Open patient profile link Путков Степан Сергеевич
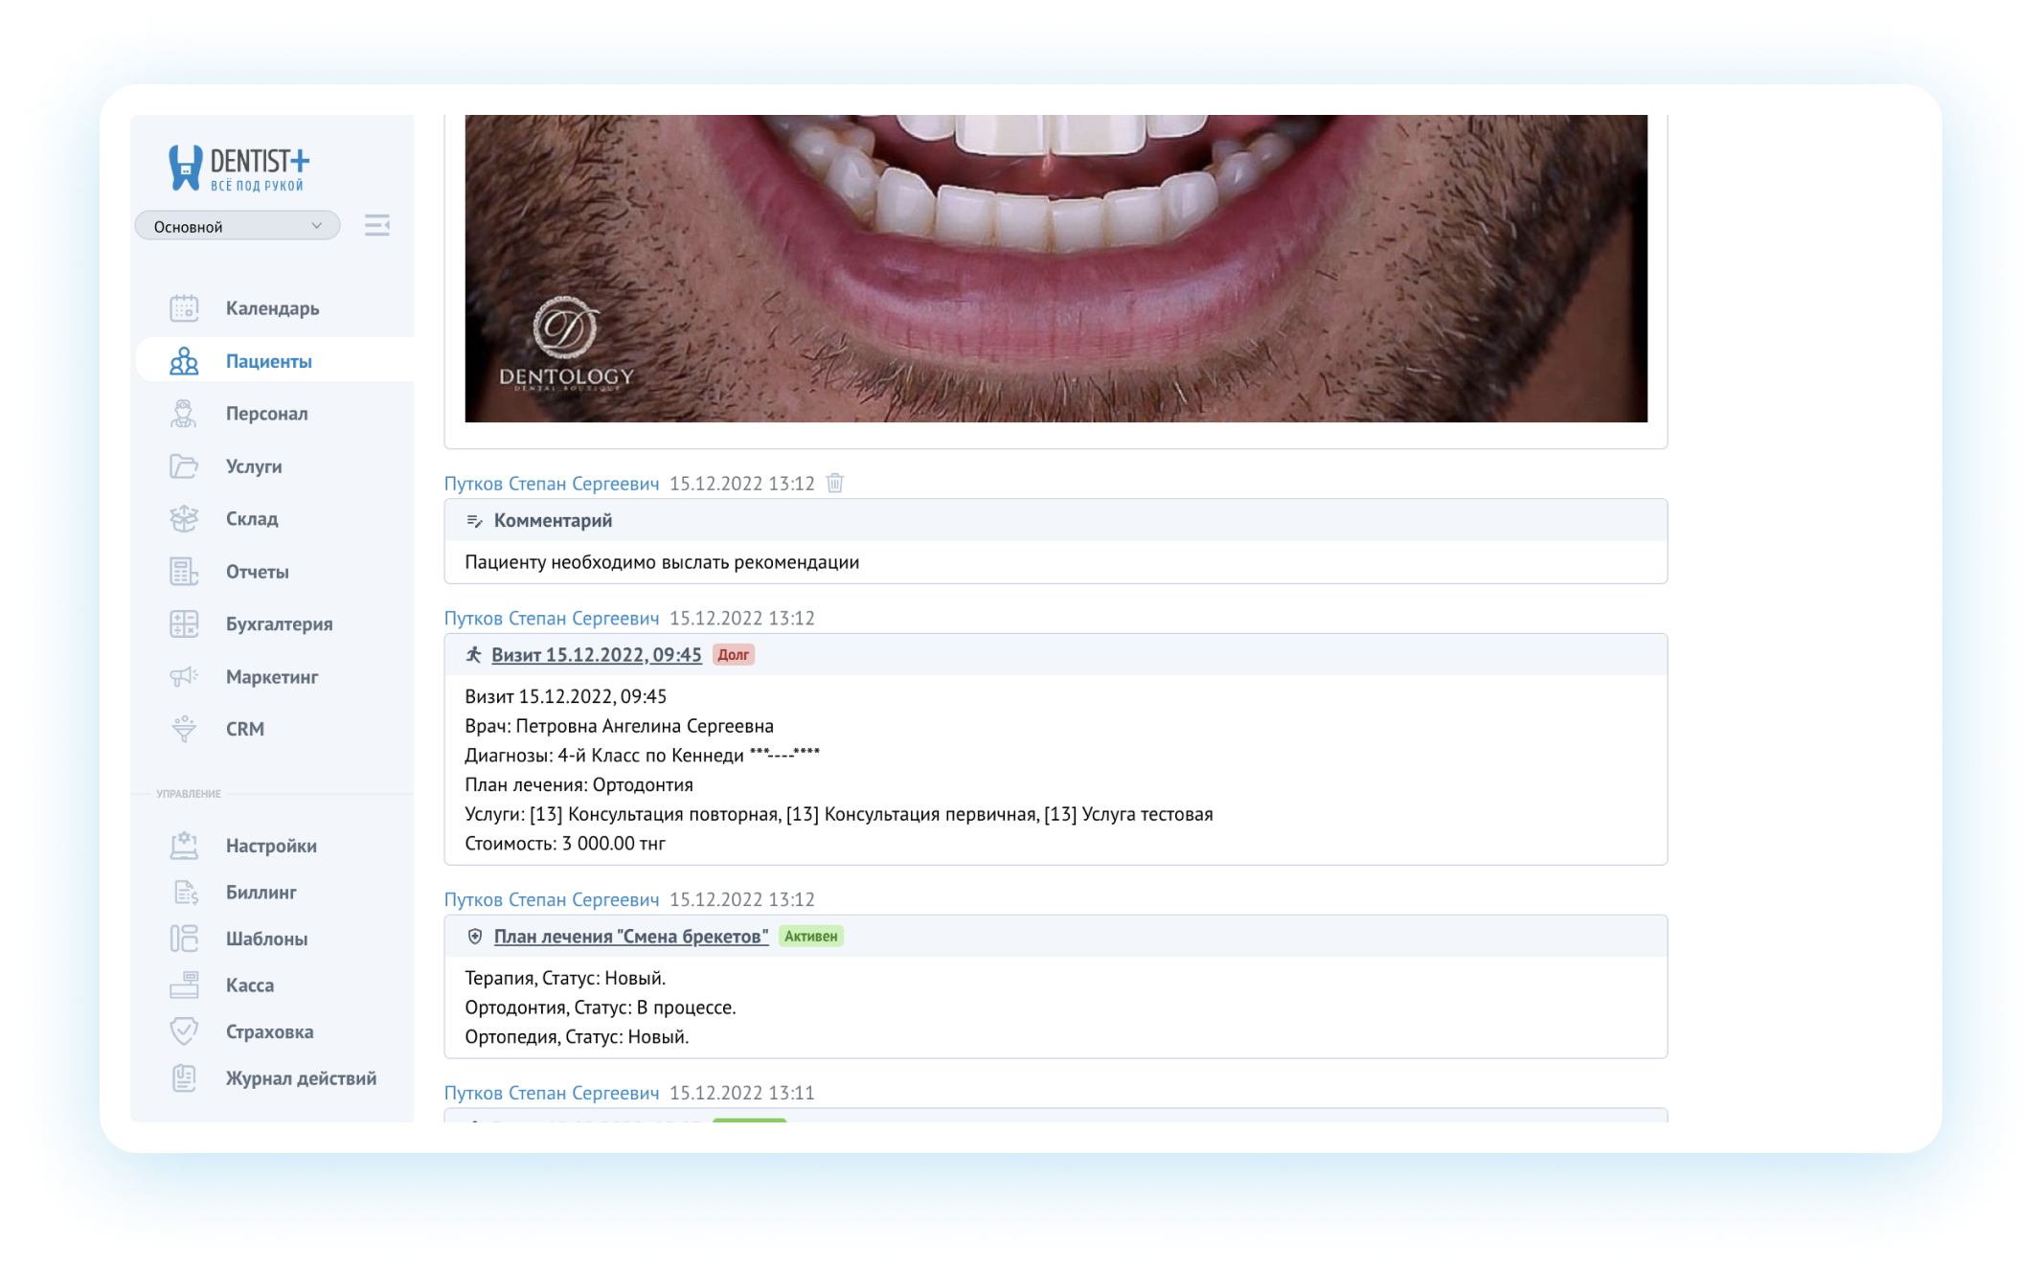 (x=552, y=484)
